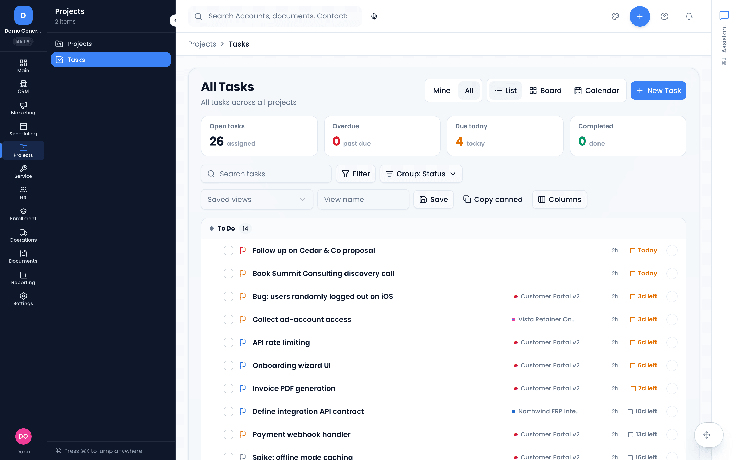Open the help question mark icon
The width and height of the screenshot is (736, 460).
click(x=664, y=16)
